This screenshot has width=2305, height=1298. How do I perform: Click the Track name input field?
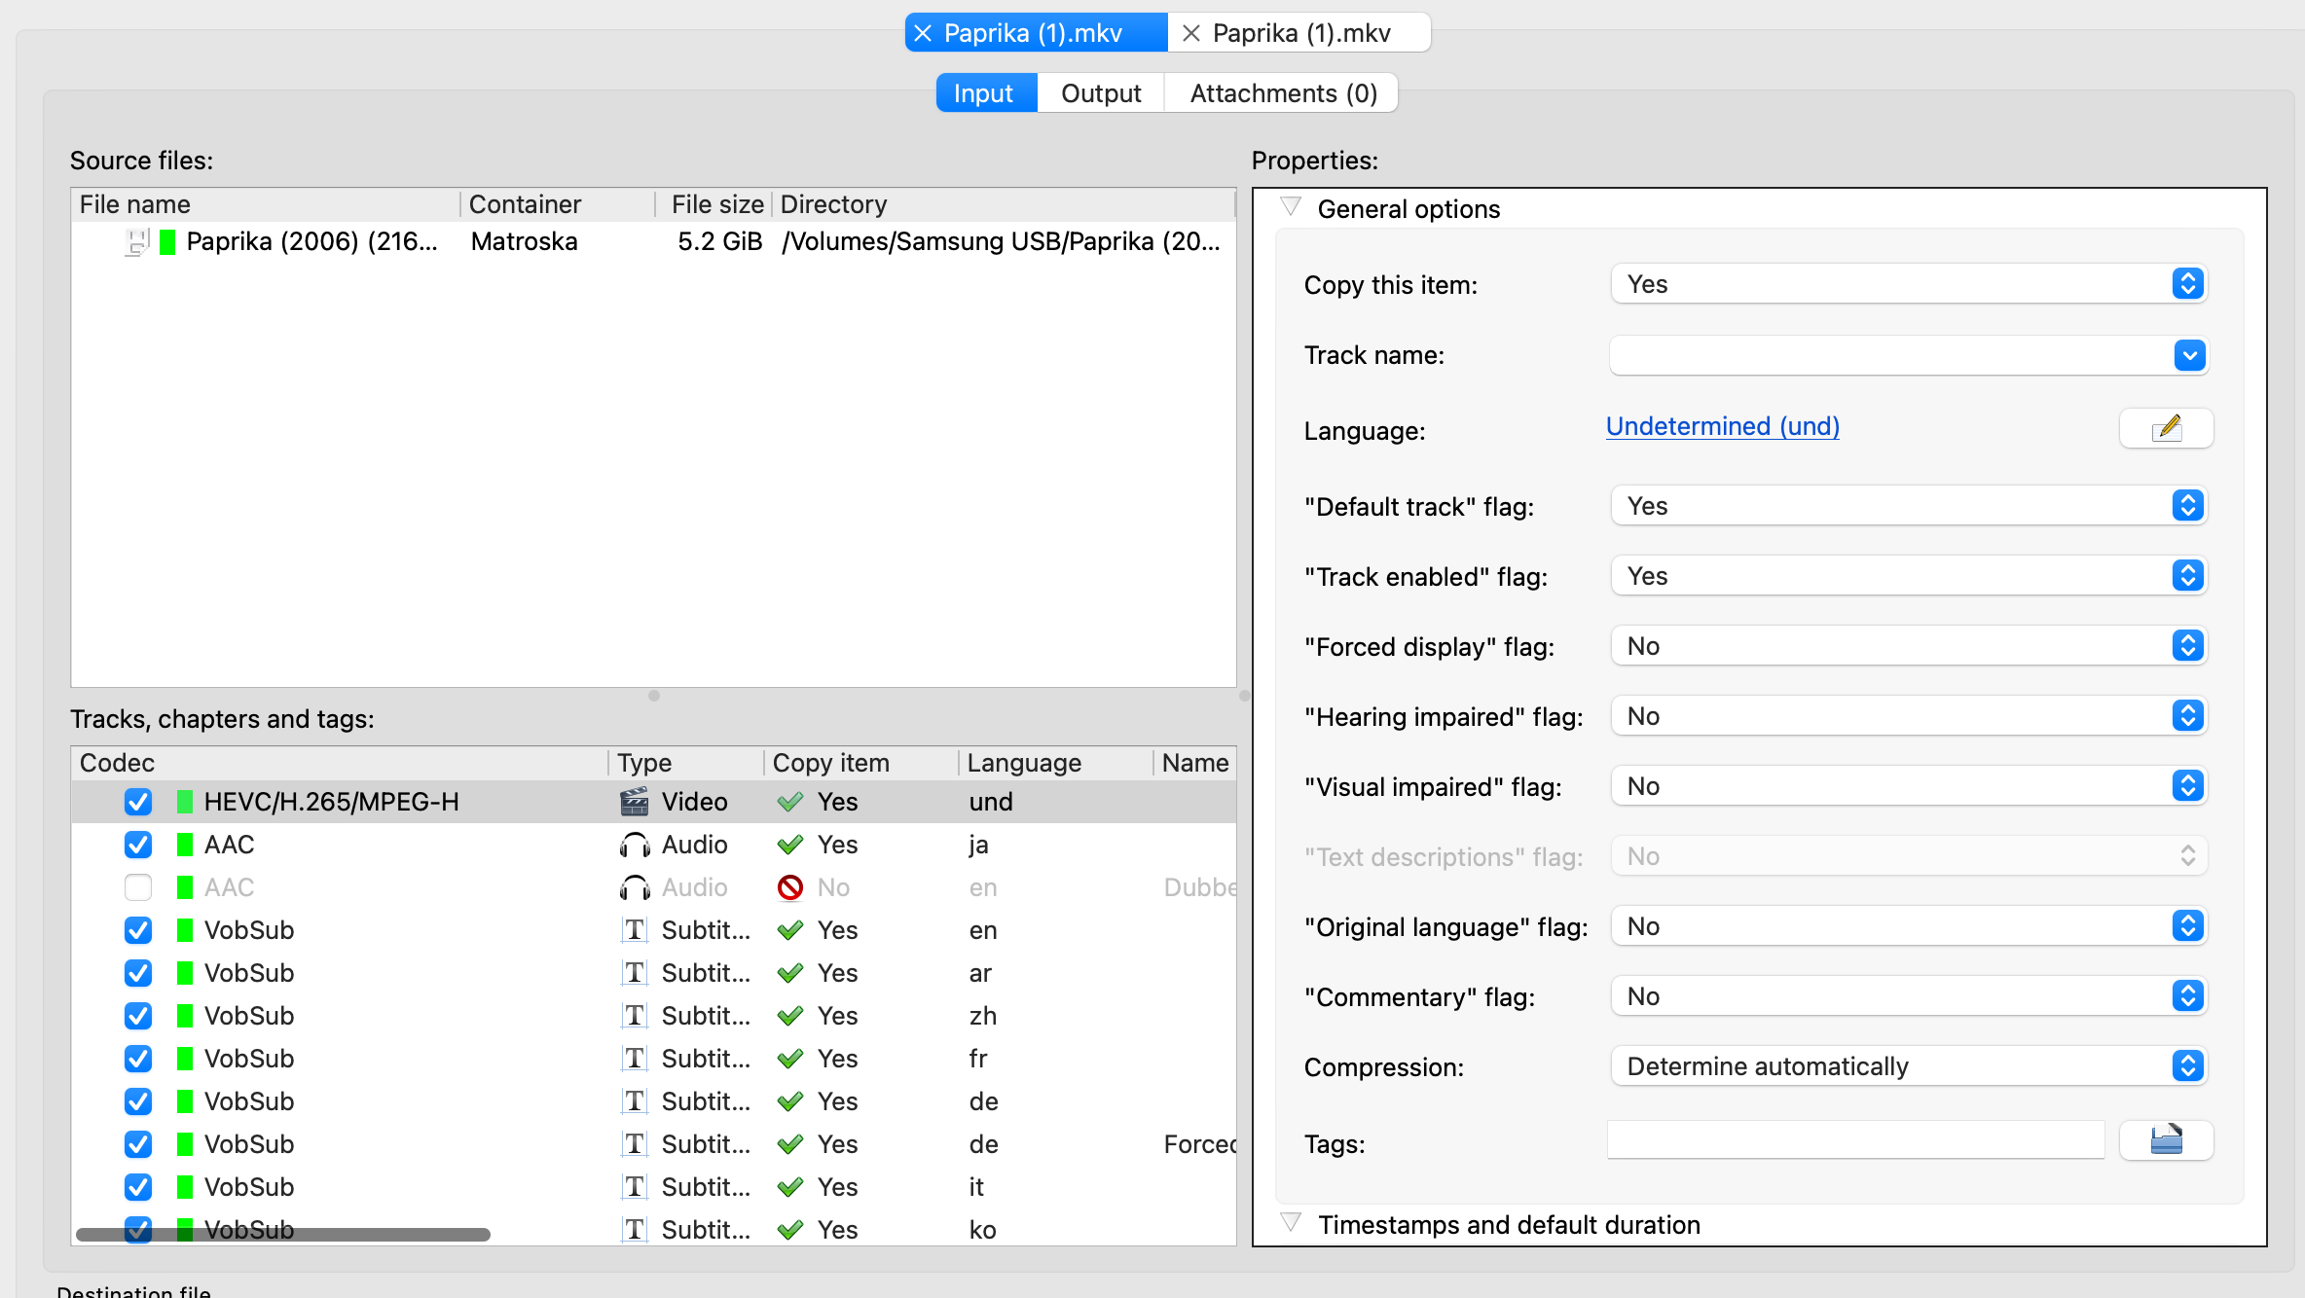1890,355
